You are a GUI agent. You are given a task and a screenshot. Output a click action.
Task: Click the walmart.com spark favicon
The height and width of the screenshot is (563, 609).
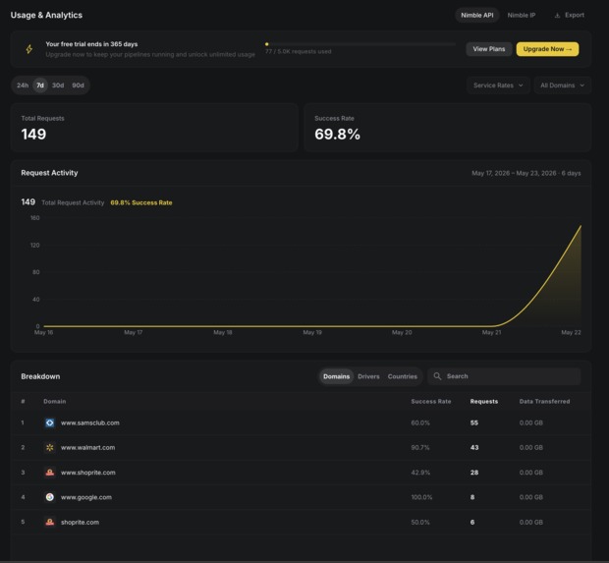(50, 448)
